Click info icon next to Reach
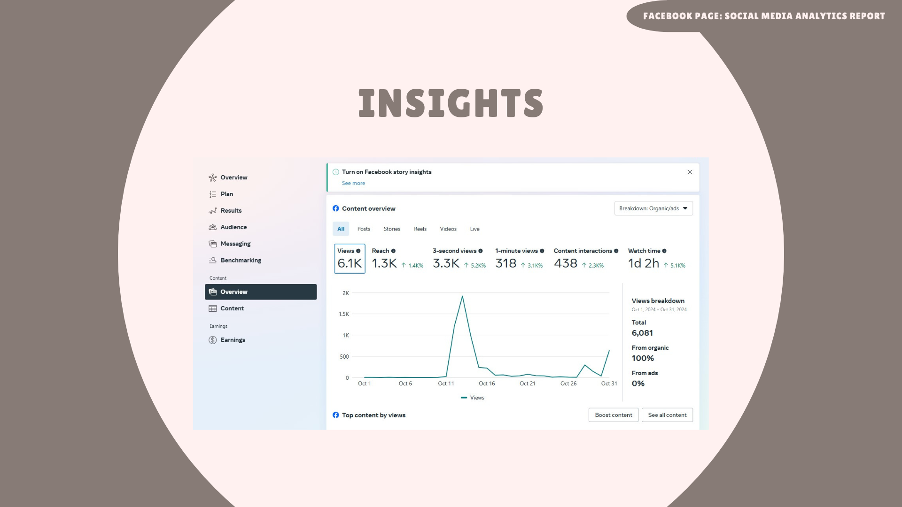 pyautogui.click(x=393, y=251)
